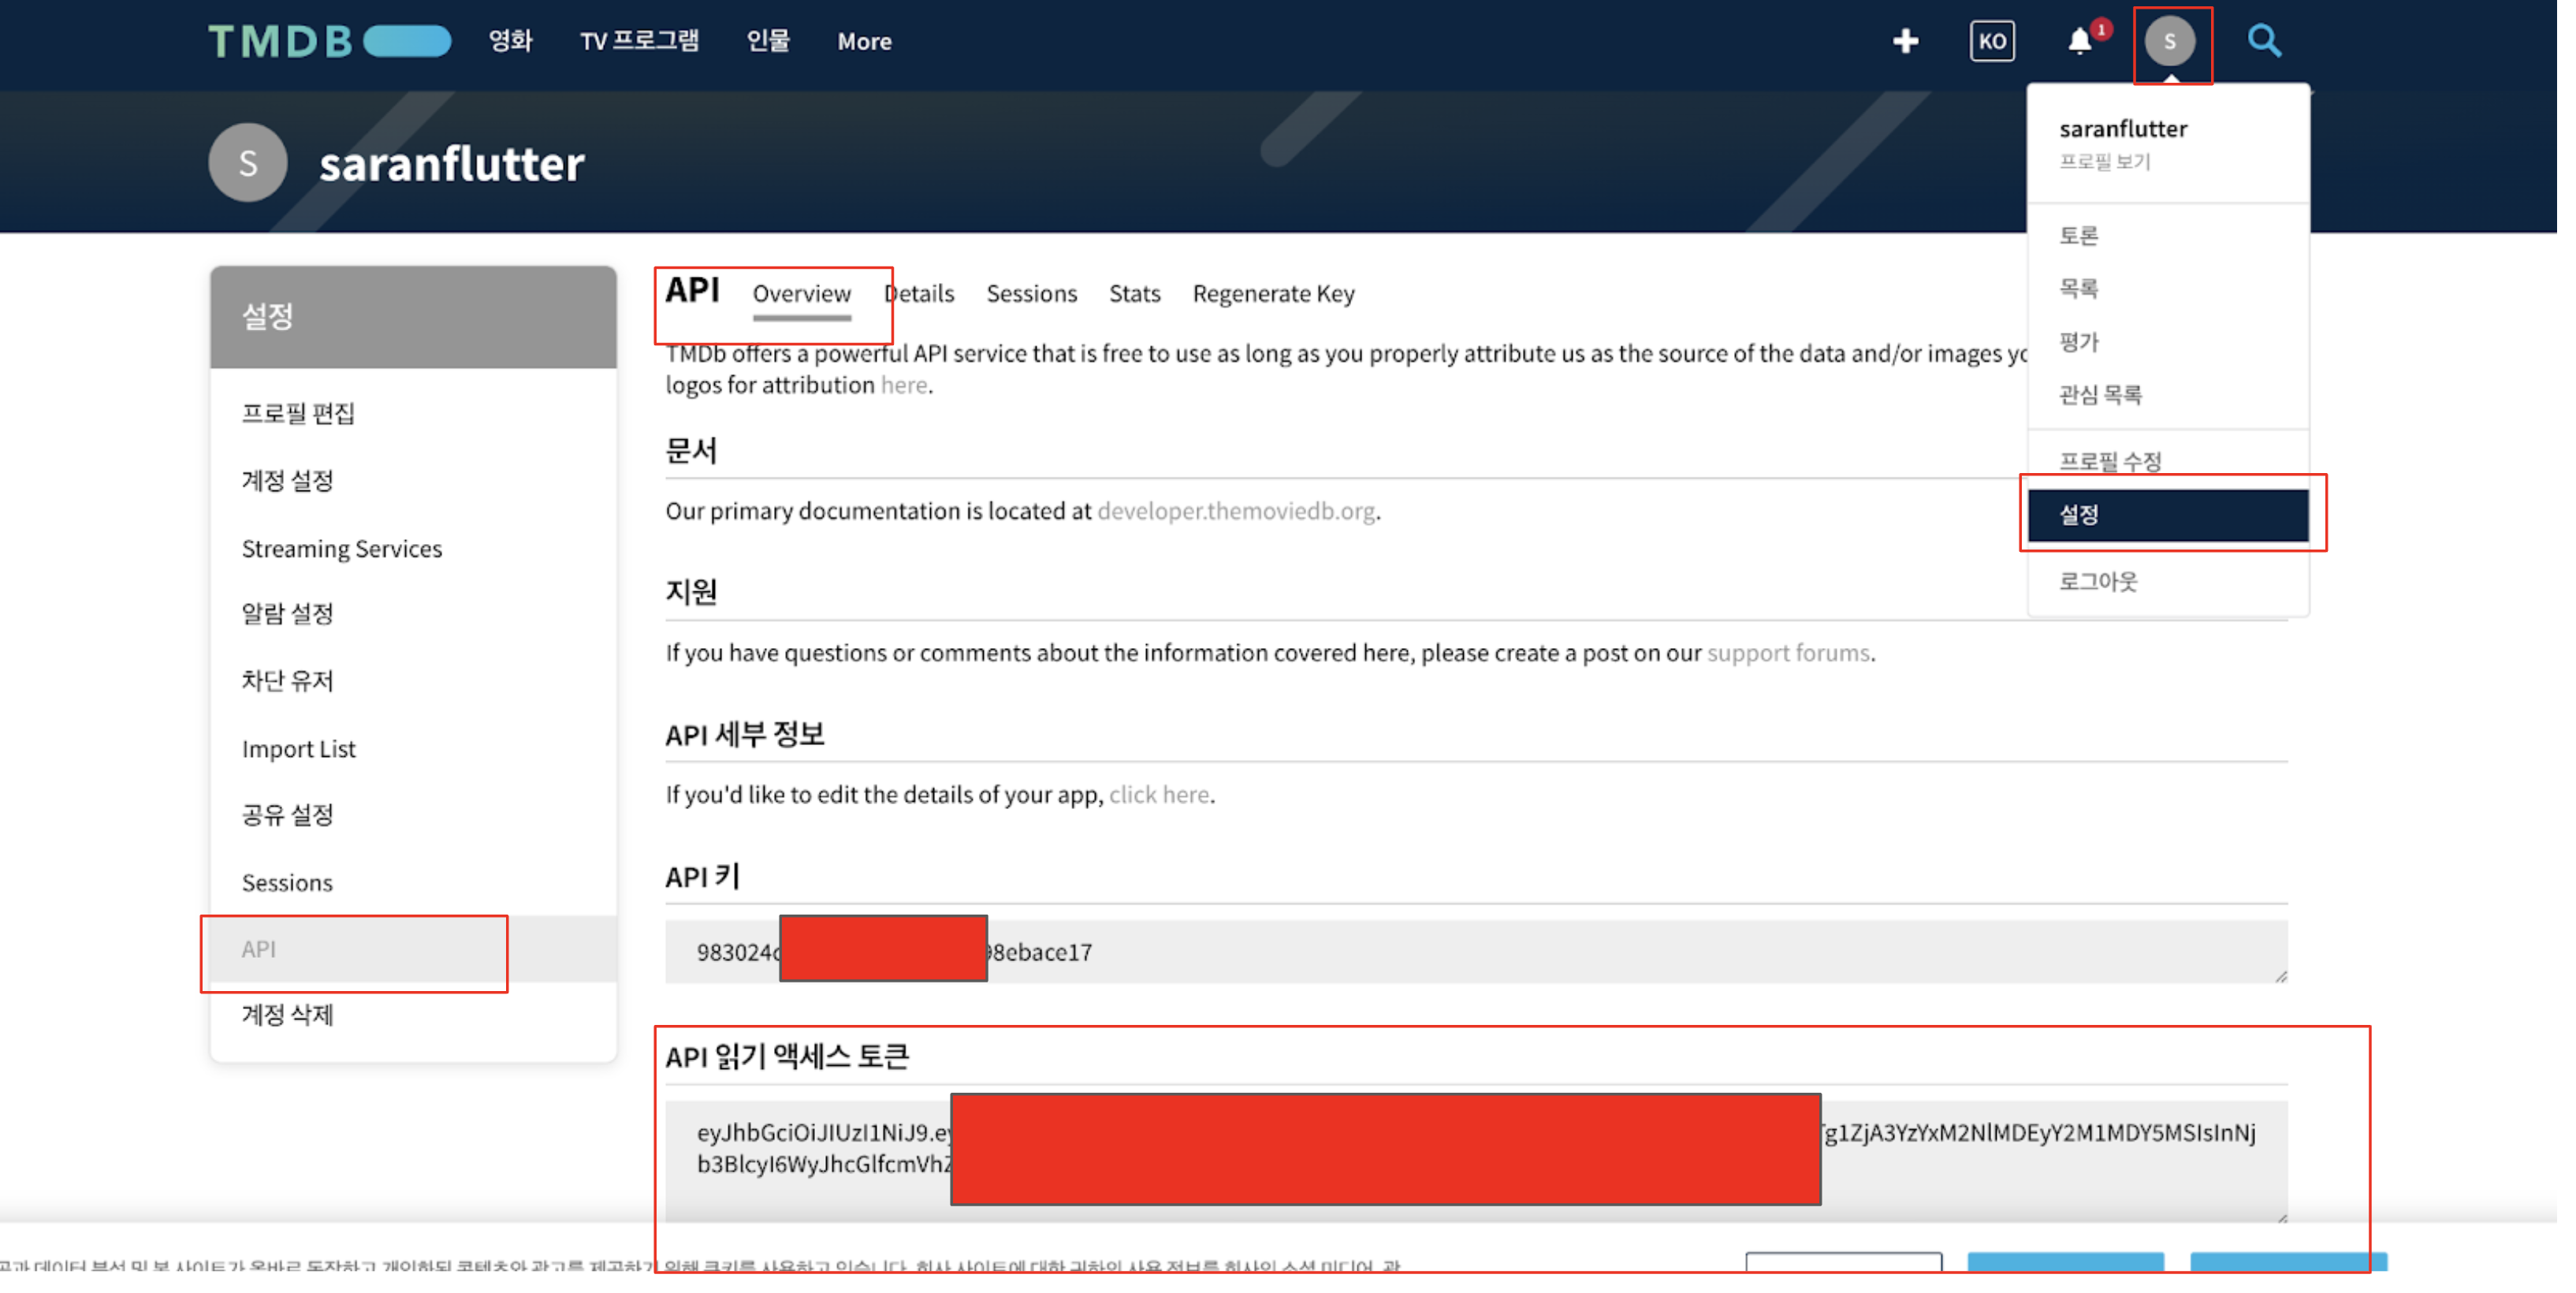Open the KO language selector
Viewport: 2576px width, 1293px height.
(1991, 41)
